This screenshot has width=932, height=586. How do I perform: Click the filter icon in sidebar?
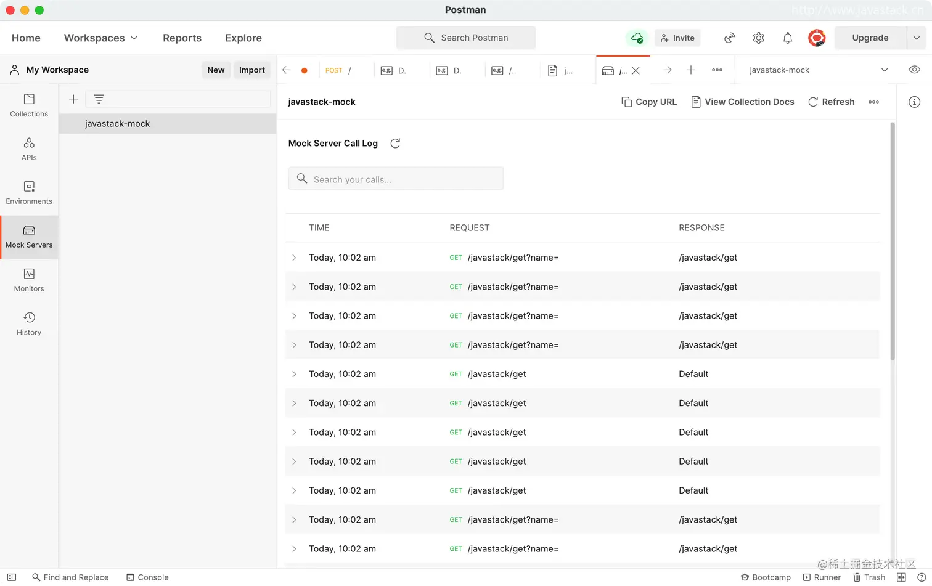point(99,99)
